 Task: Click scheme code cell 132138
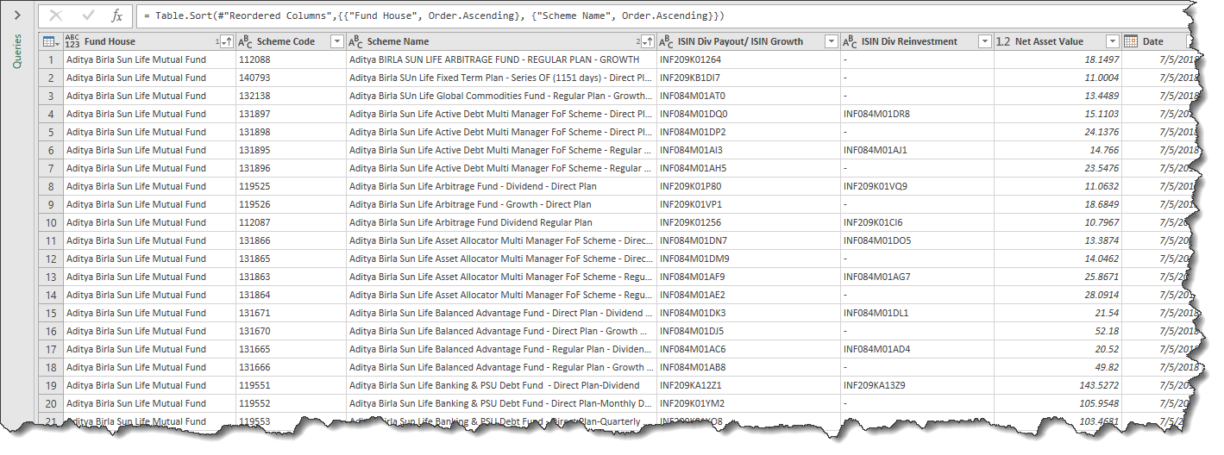coord(291,96)
